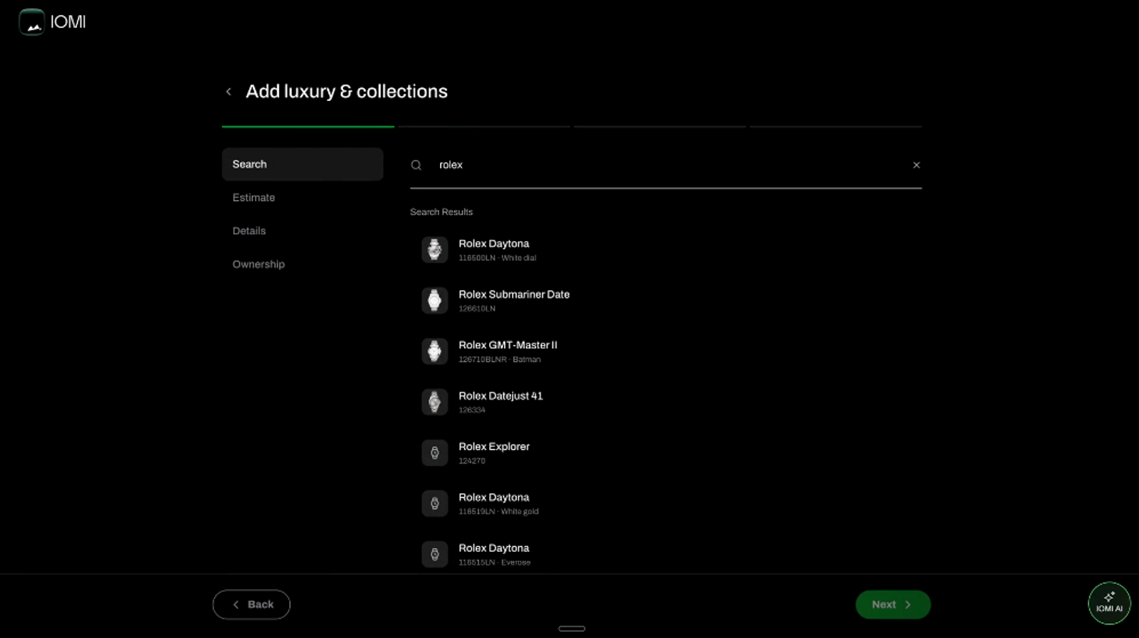
Task: Open the Details step in sidebar
Action: pos(249,231)
